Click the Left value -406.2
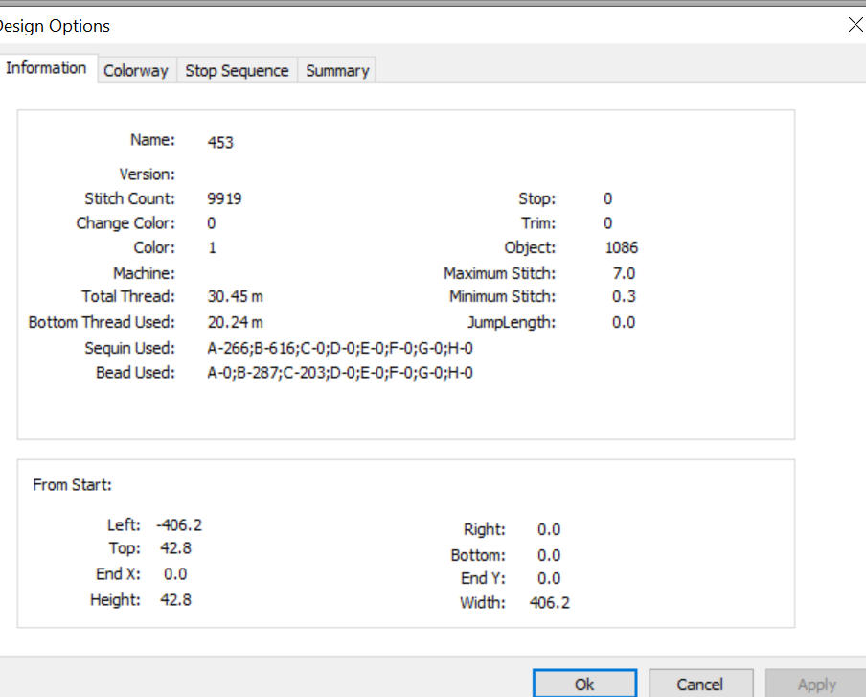The height and width of the screenshot is (697, 866). pos(179,525)
